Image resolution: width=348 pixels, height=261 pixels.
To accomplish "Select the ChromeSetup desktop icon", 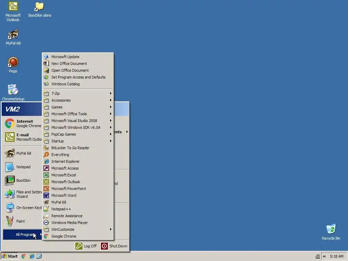I will click(13, 92).
